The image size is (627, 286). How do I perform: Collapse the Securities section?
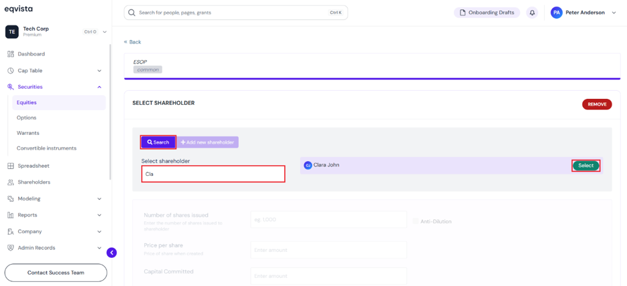coord(99,87)
